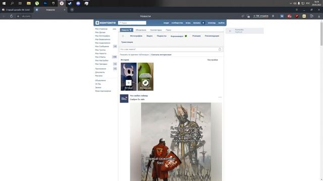Open игры in VK header
The height and width of the screenshot is (181, 323).
pos(188,23)
